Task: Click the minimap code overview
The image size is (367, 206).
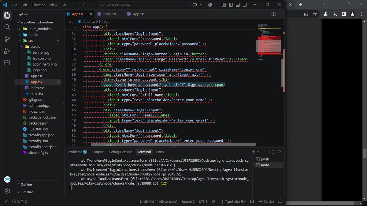Action: point(269,43)
